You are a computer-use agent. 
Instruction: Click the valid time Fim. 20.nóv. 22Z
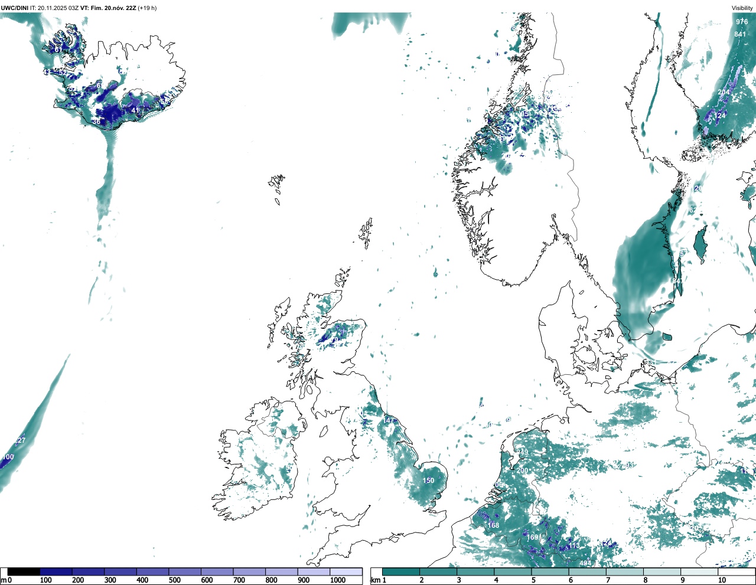(x=113, y=8)
